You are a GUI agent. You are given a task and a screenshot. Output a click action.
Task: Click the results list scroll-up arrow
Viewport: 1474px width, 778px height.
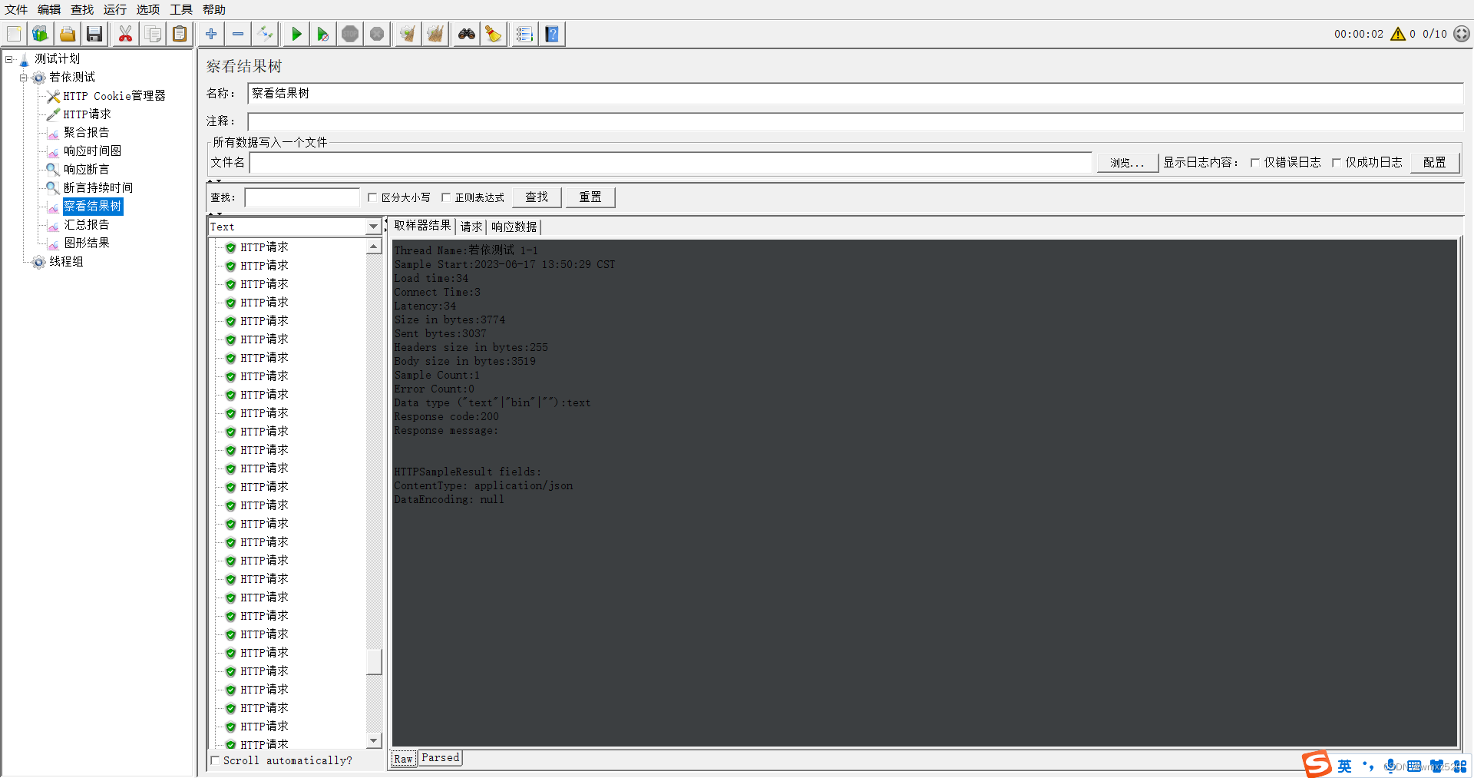pyautogui.click(x=374, y=247)
